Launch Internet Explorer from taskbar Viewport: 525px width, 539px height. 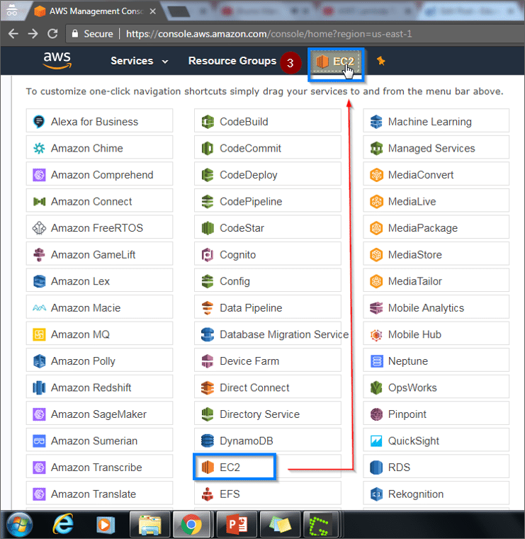[62, 525]
